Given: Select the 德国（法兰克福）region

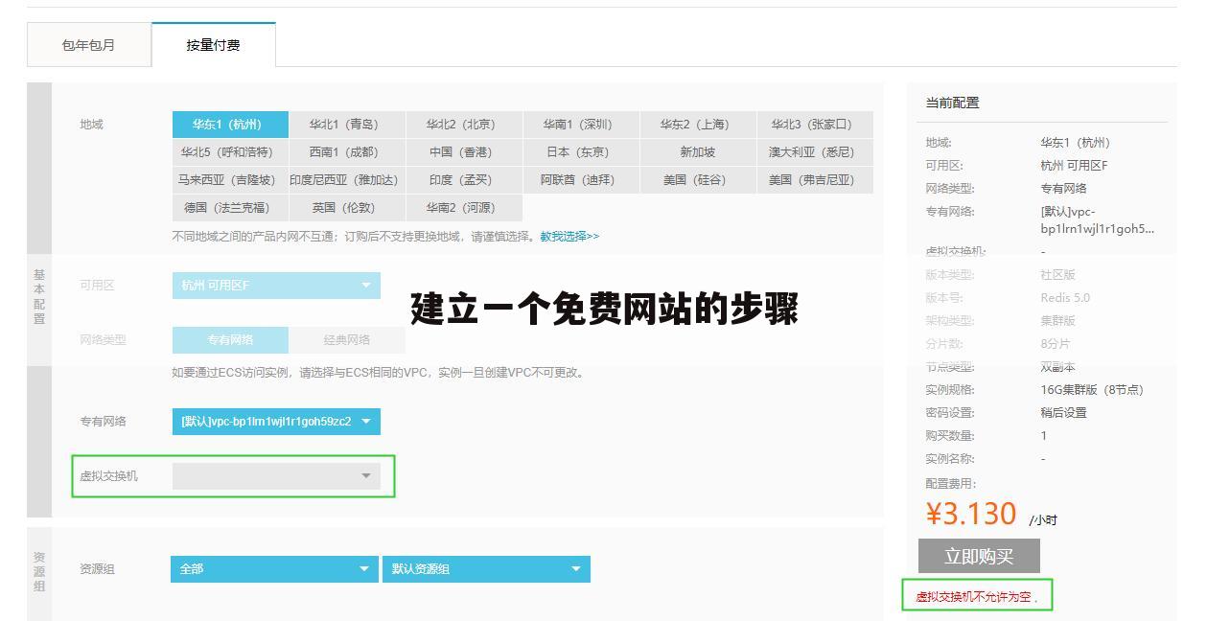Looking at the screenshot, I should coord(229,207).
